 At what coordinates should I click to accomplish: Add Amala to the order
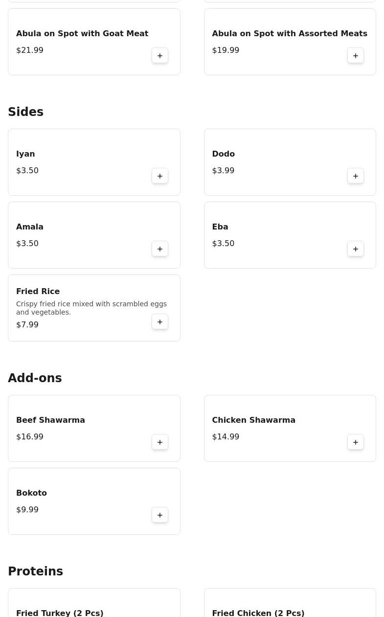(160, 249)
